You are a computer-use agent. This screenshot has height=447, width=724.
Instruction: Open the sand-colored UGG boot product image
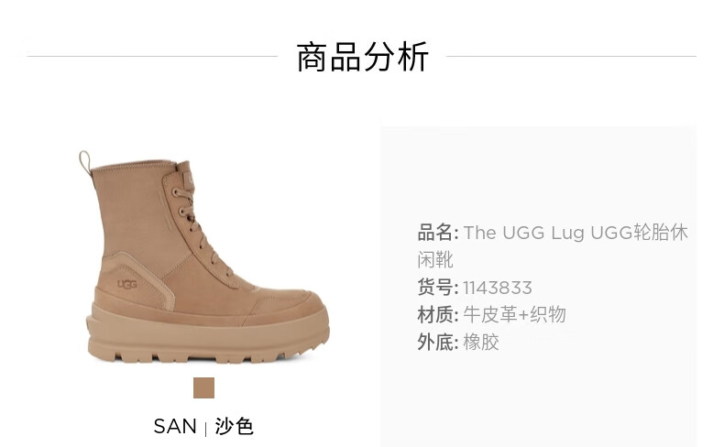[x=204, y=256]
